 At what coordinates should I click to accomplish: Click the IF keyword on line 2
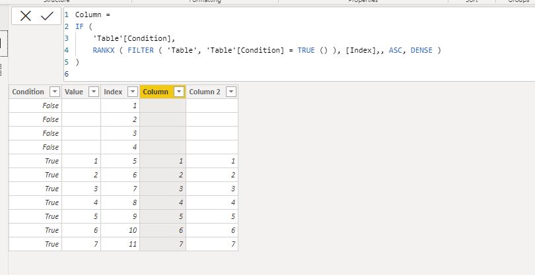pos(79,26)
